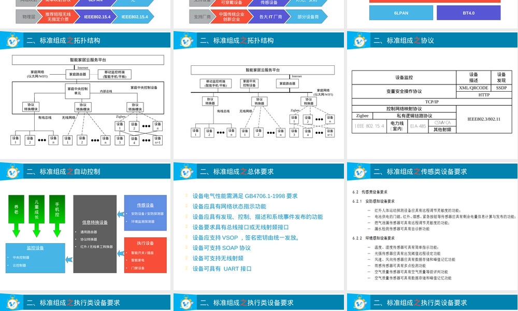Click the blue 部分设备商 arrow shape
The width and height of the screenshot is (518, 311).
point(307,17)
